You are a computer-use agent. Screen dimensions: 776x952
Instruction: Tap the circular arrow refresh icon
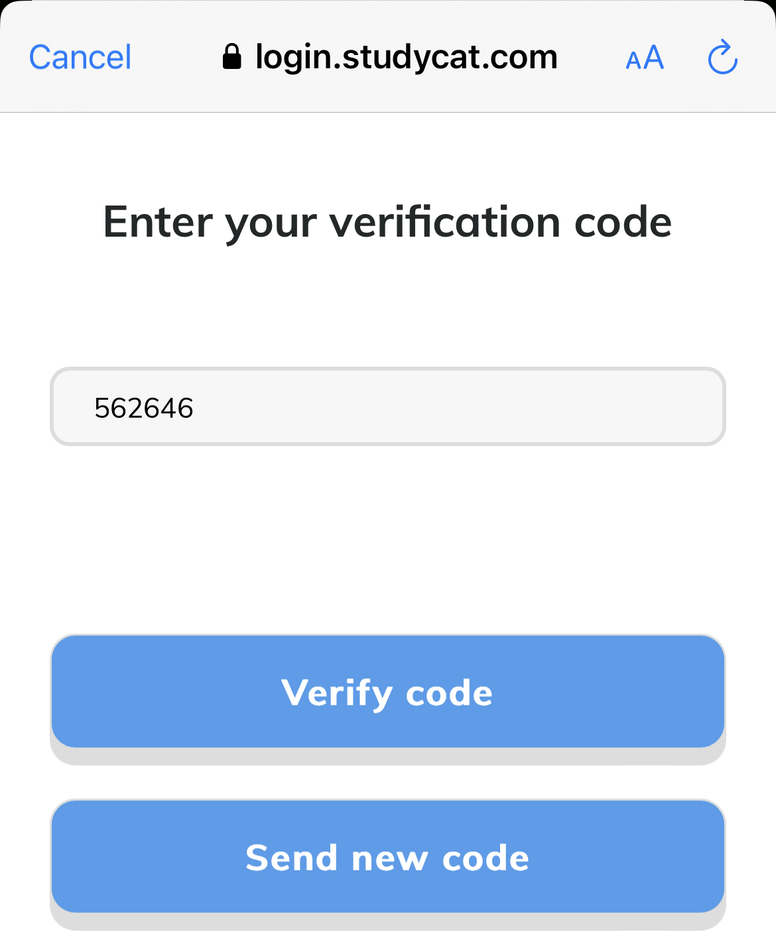tap(722, 58)
